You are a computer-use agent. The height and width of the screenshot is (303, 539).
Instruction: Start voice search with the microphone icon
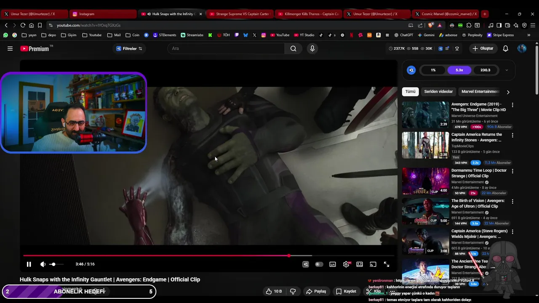coord(312,48)
